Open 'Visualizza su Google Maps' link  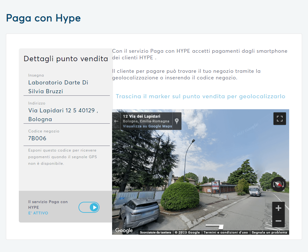[x=147, y=126]
